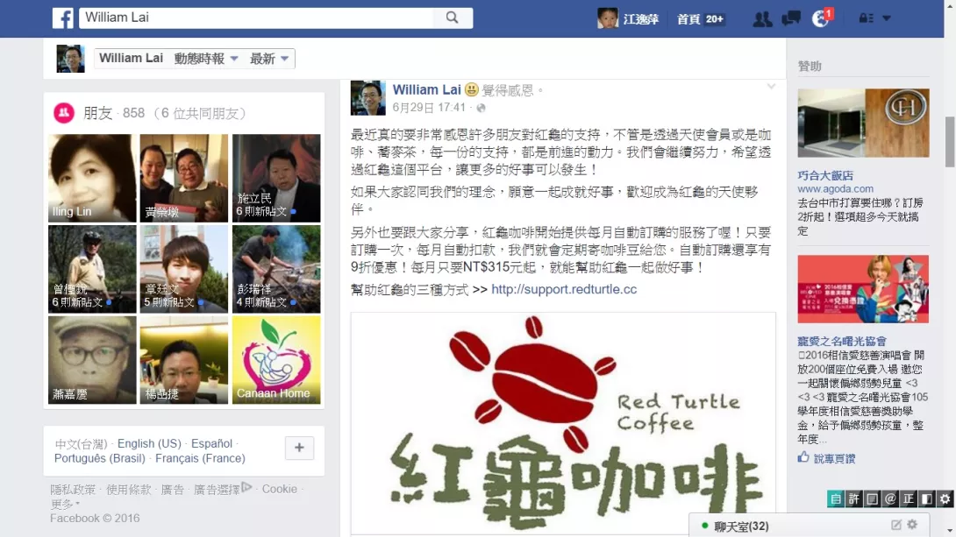Click the new message icon in chat bar
Viewport: 956px width, 537px height.
click(896, 524)
